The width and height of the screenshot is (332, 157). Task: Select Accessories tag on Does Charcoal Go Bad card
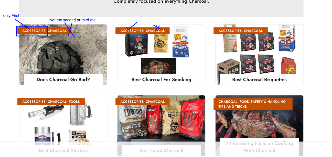coord(34,31)
